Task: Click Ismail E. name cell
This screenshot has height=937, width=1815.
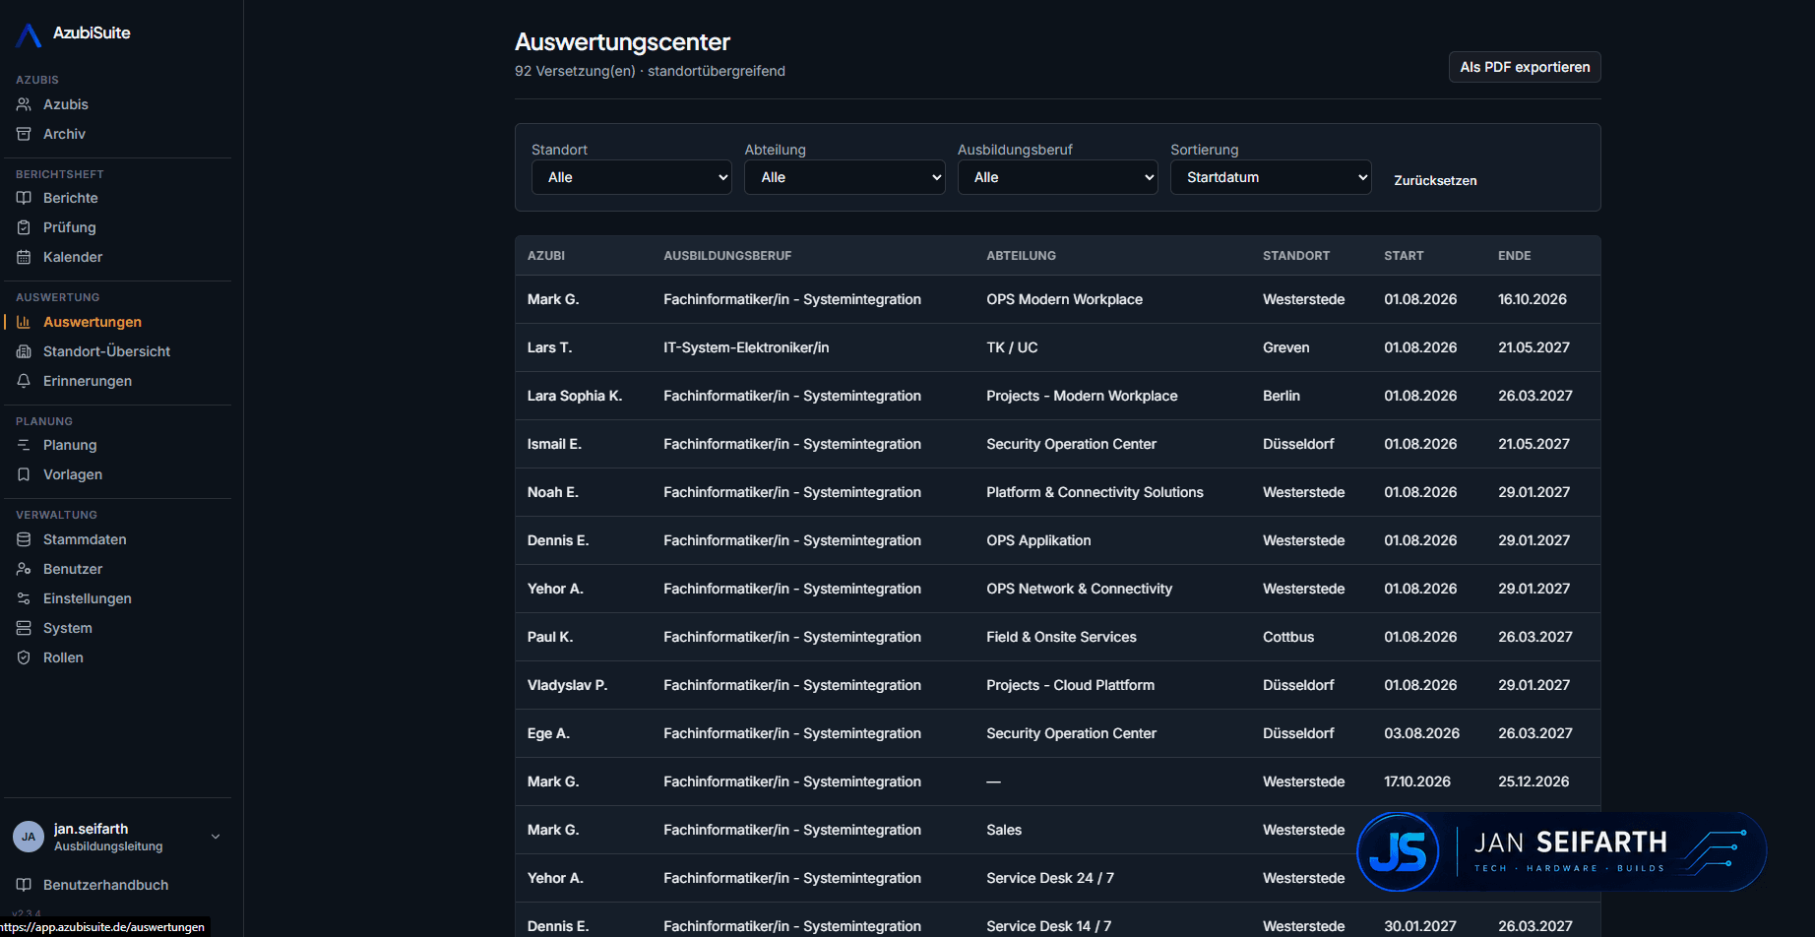Action: pos(554,444)
